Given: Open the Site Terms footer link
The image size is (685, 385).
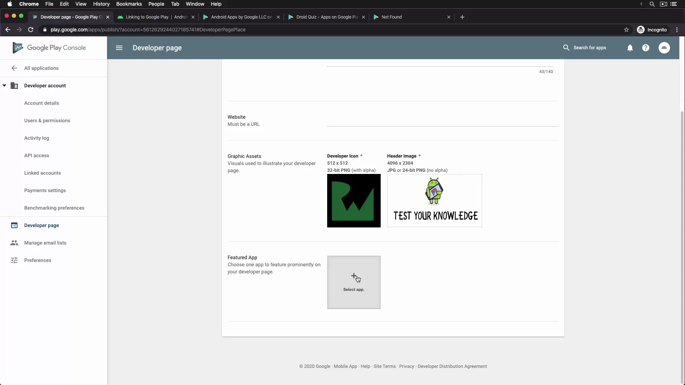Looking at the screenshot, I should click(385, 366).
